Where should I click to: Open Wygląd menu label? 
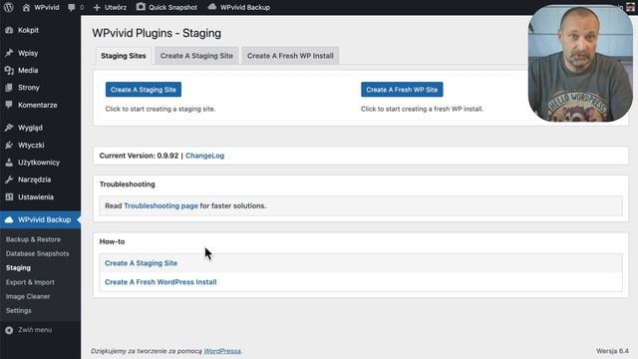(30, 128)
